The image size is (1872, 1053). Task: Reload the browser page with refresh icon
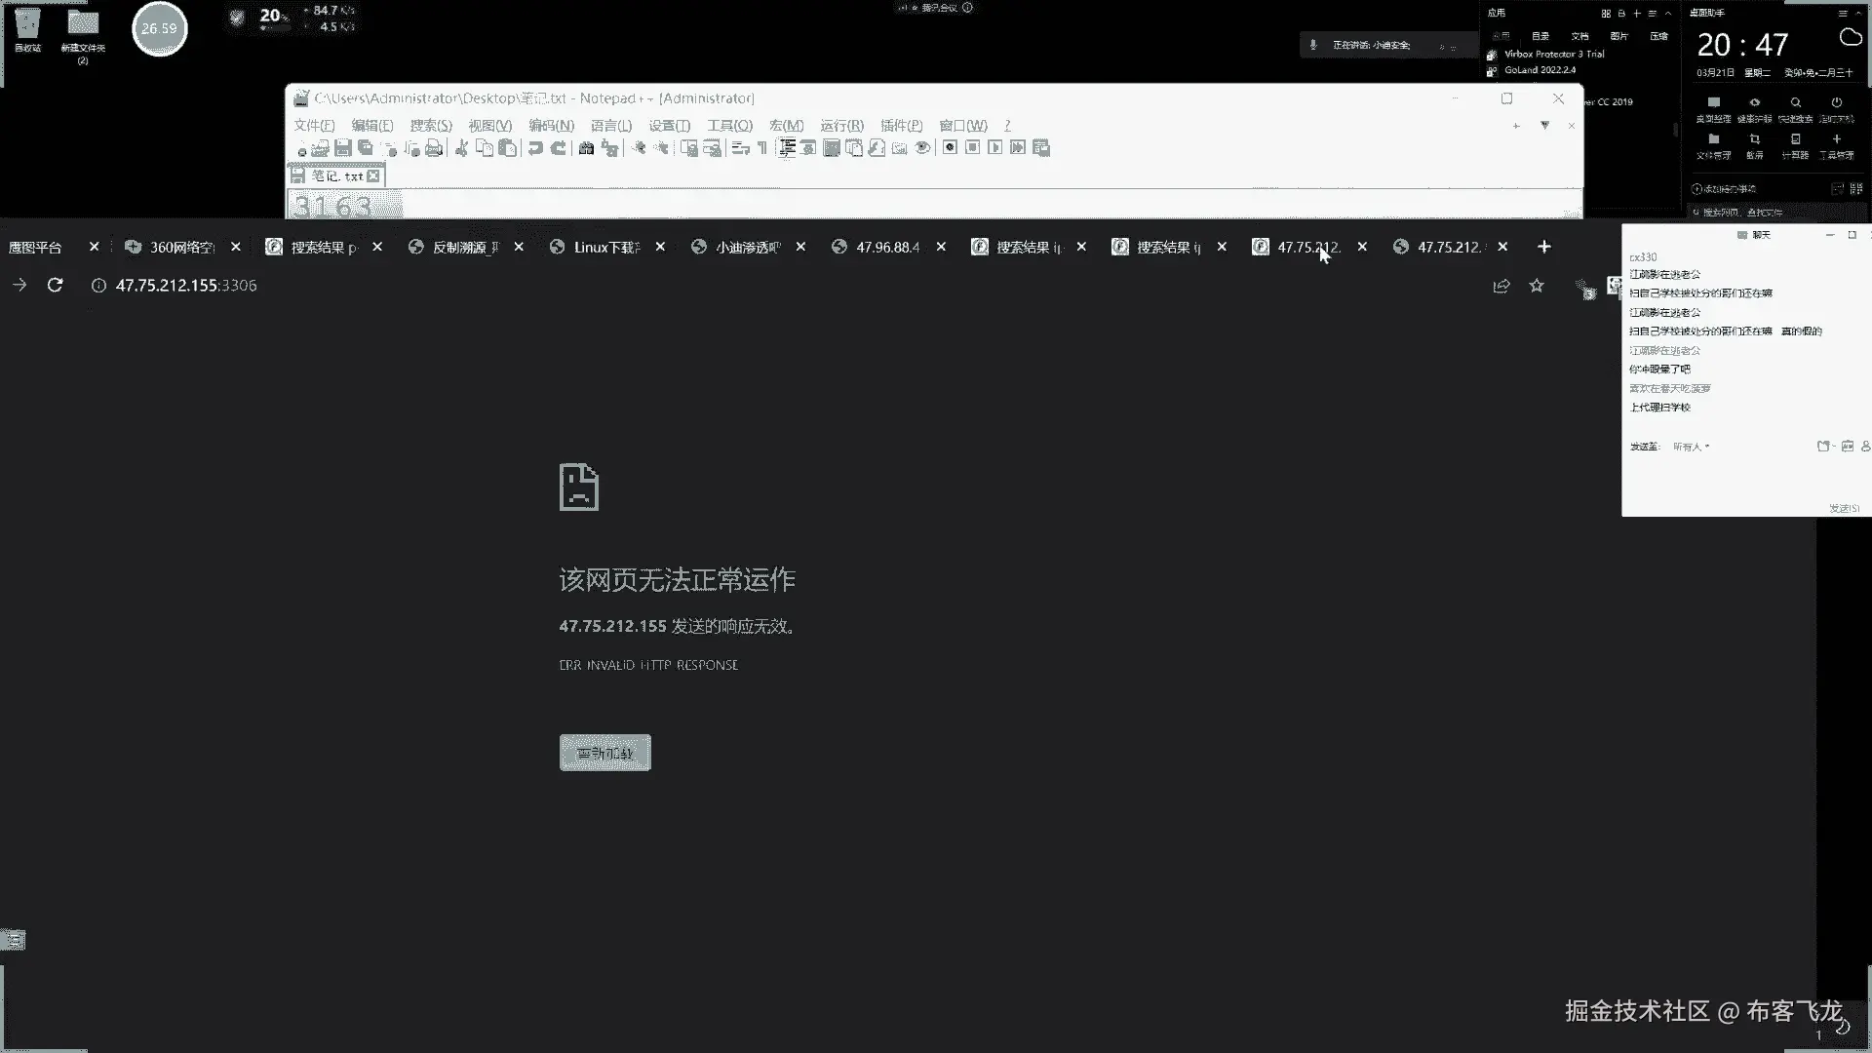point(56,285)
